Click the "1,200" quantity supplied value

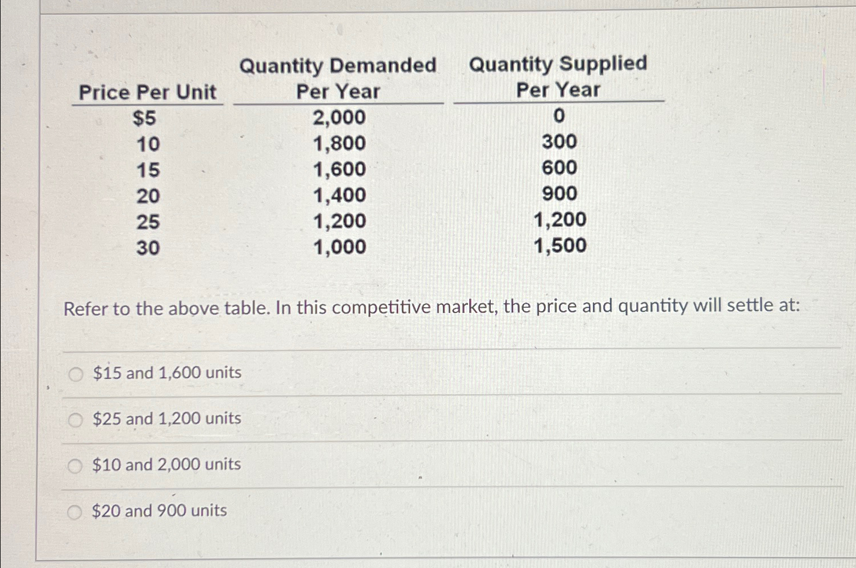(x=559, y=220)
